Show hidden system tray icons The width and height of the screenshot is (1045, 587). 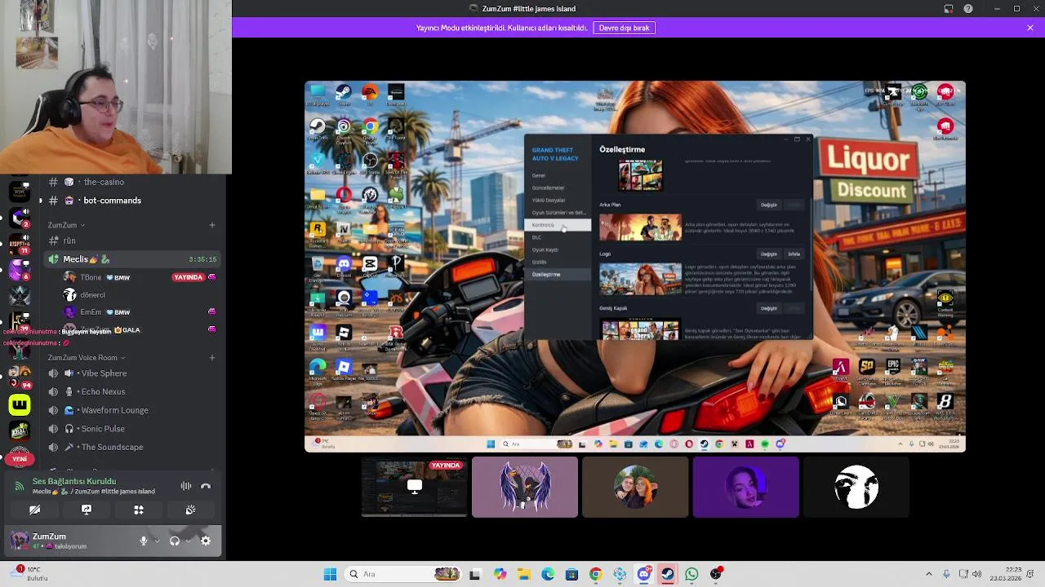click(x=928, y=574)
